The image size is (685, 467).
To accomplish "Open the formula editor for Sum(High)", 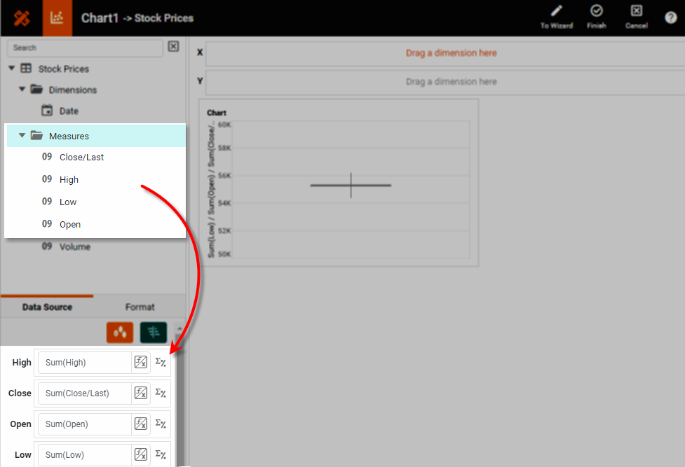I will coord(140,362).
